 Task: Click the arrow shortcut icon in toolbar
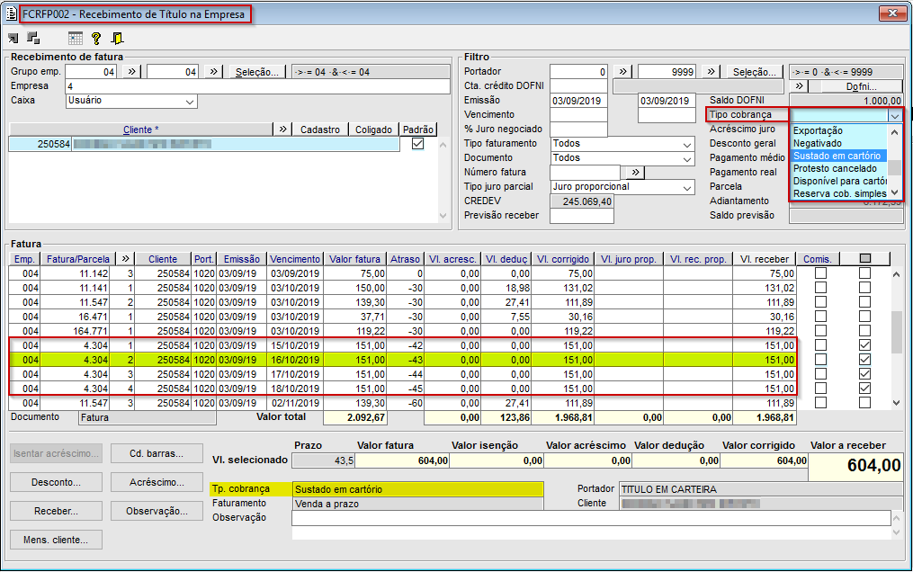pos(13,39)
